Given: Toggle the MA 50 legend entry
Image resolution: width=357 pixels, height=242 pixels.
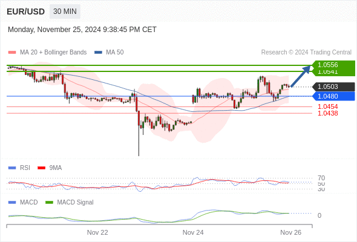Looking at the screenshot, I should click(109, 53).
